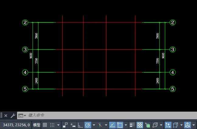The width and height of the screenshot is (197, 129).
Task: Enable ortho mode restriction
Action: (x=80, y=125)
